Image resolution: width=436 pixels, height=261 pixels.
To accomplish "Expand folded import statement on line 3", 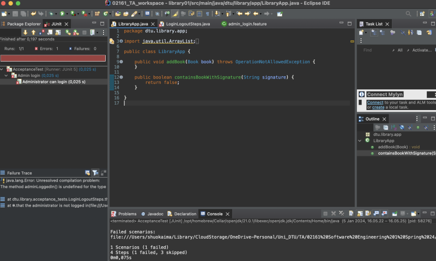I will (121, 41).
